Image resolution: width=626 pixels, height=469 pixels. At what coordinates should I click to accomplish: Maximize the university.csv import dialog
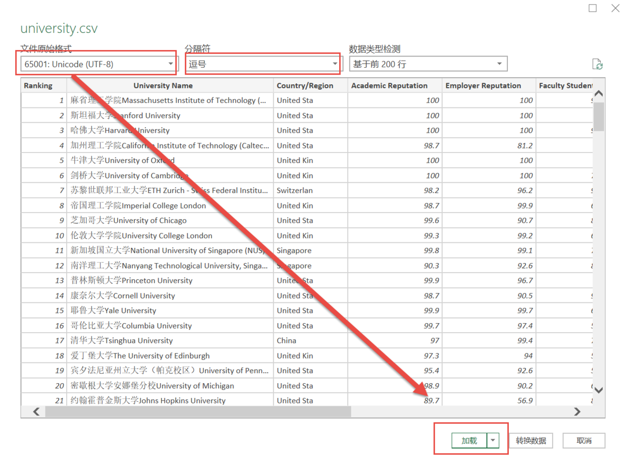pos(593,8)
